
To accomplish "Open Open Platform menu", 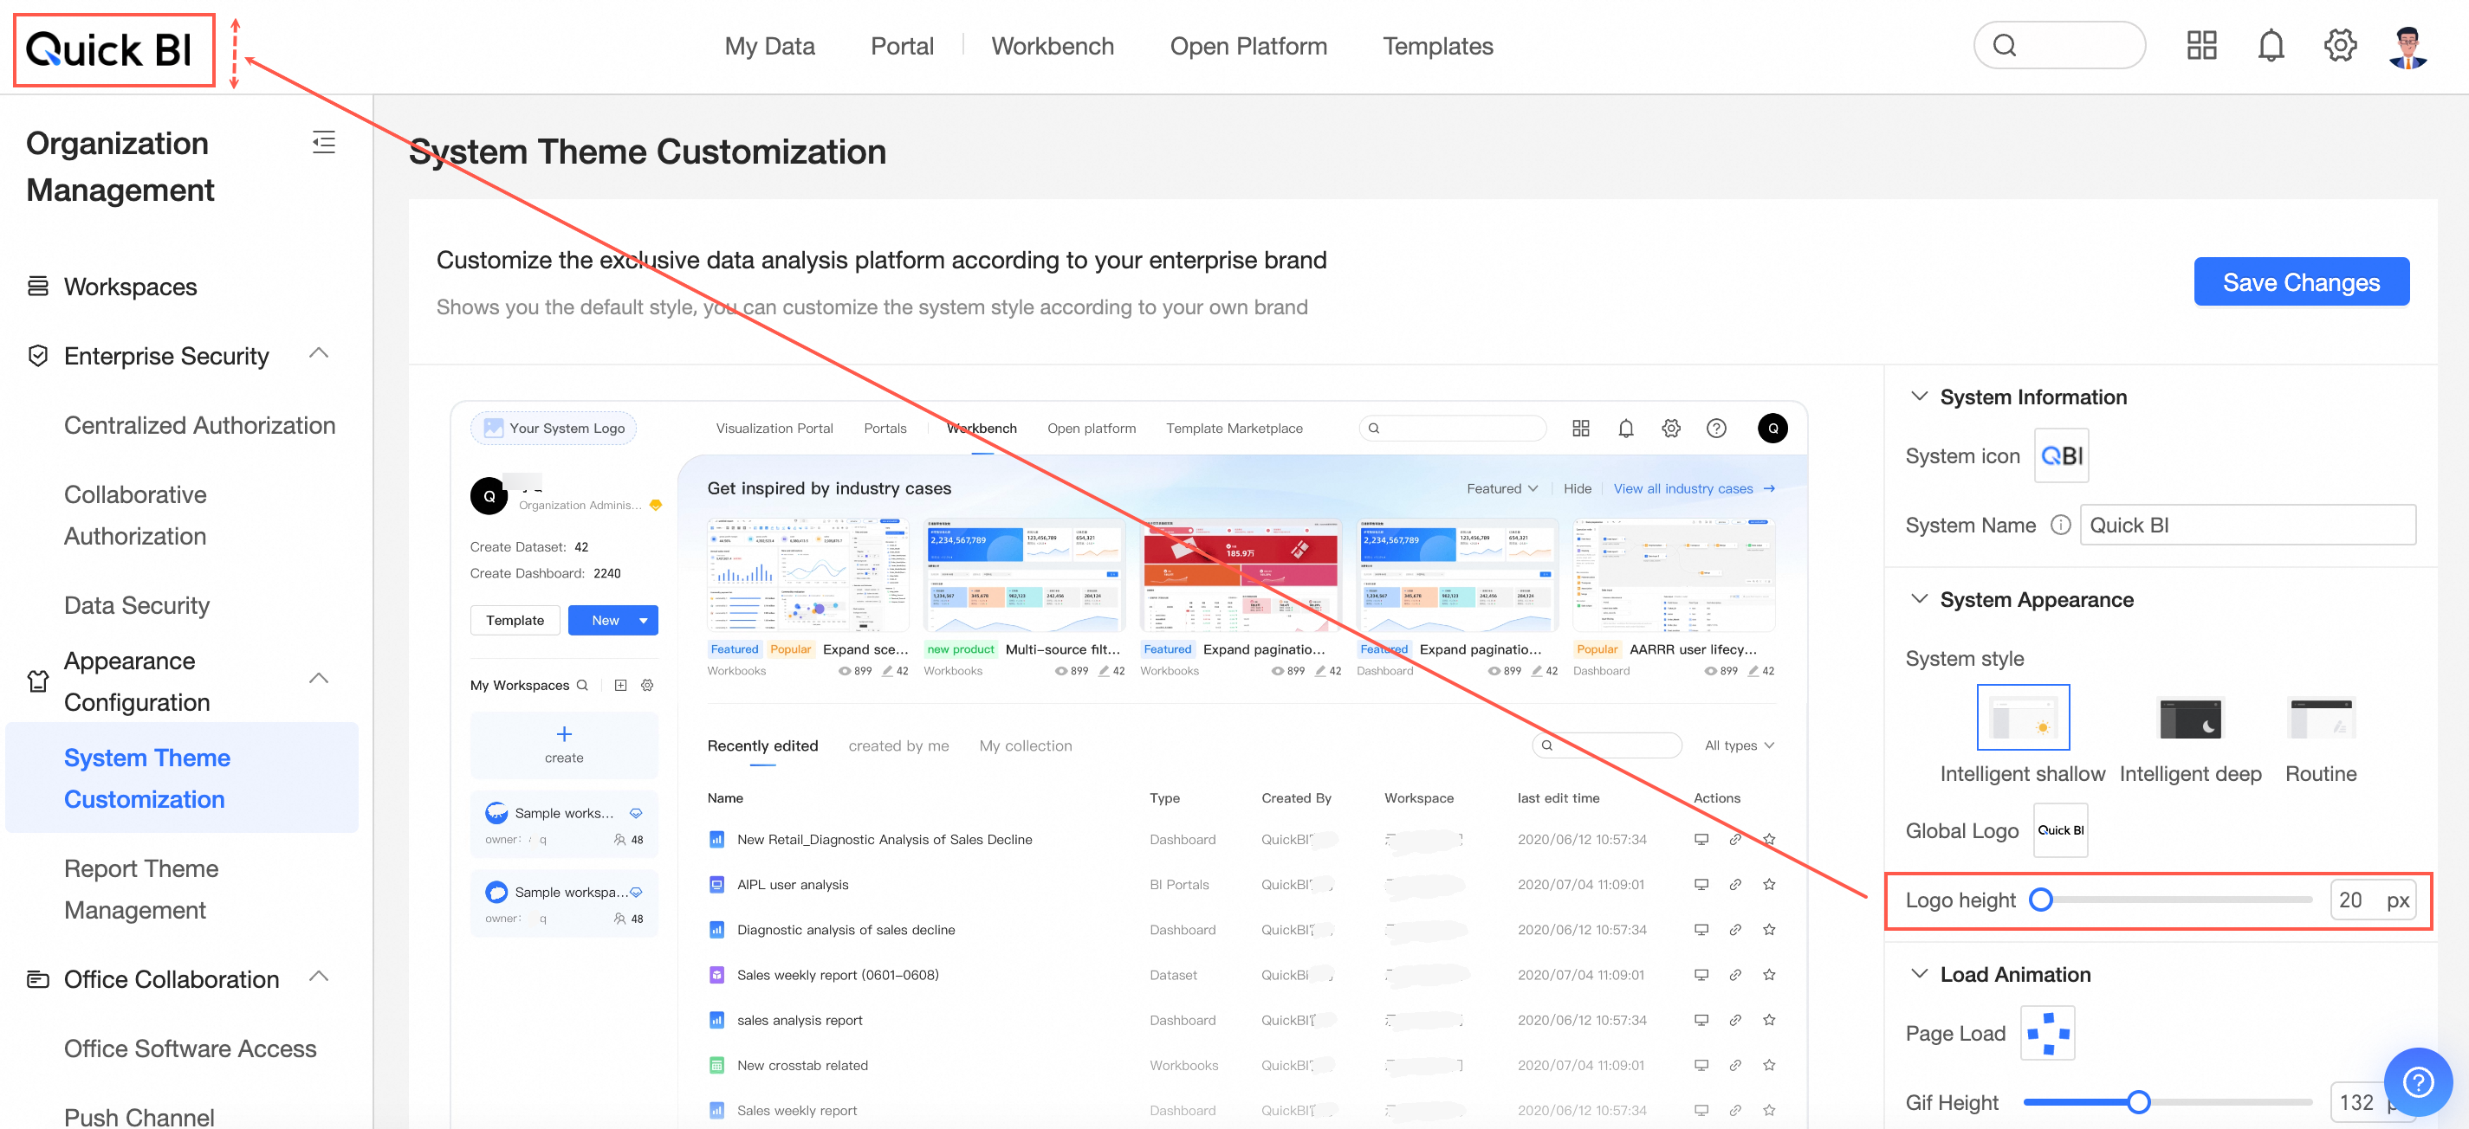I will 1247,46.
